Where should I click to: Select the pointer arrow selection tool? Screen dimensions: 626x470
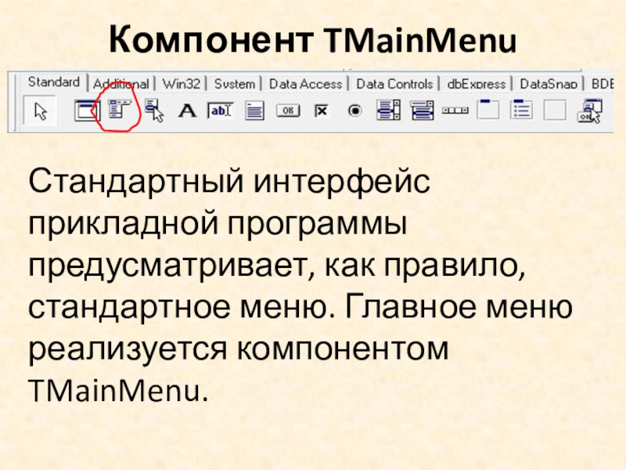pyautogui.click(x=41, y=111)
